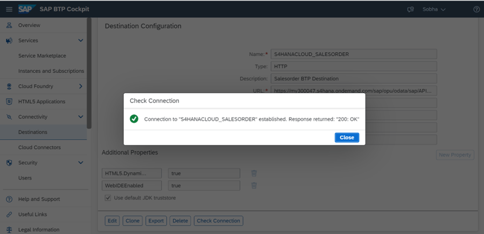484x234 pixels.
Task: Click Legal Information entry
Action: tap(39, 230)
